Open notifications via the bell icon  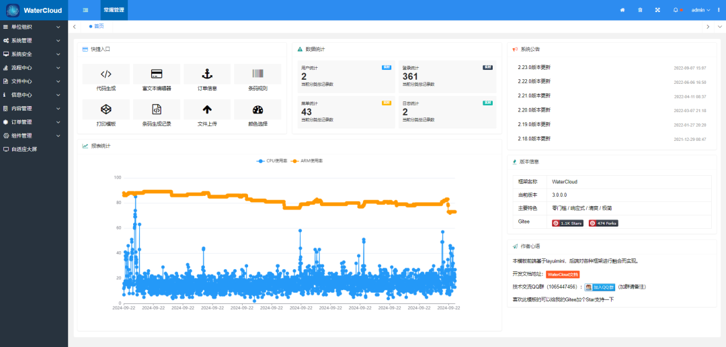676,10
